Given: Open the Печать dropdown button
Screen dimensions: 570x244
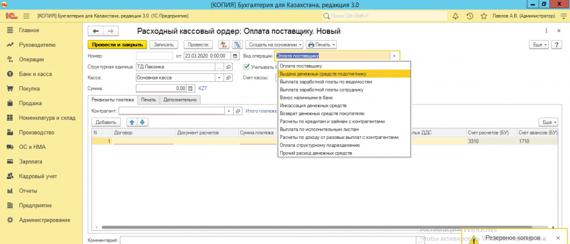Looking at the screenshot, I should click(321, 44).
